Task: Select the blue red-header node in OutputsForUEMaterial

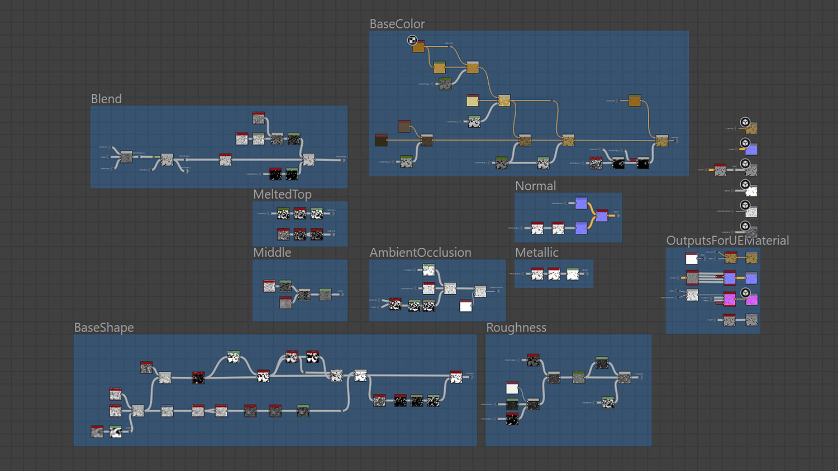Action: point(730,278)
